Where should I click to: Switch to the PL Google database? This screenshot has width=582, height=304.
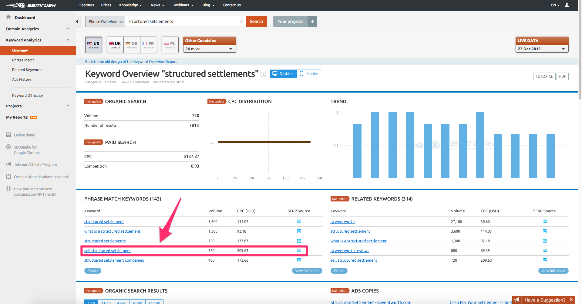coord(170,45)
